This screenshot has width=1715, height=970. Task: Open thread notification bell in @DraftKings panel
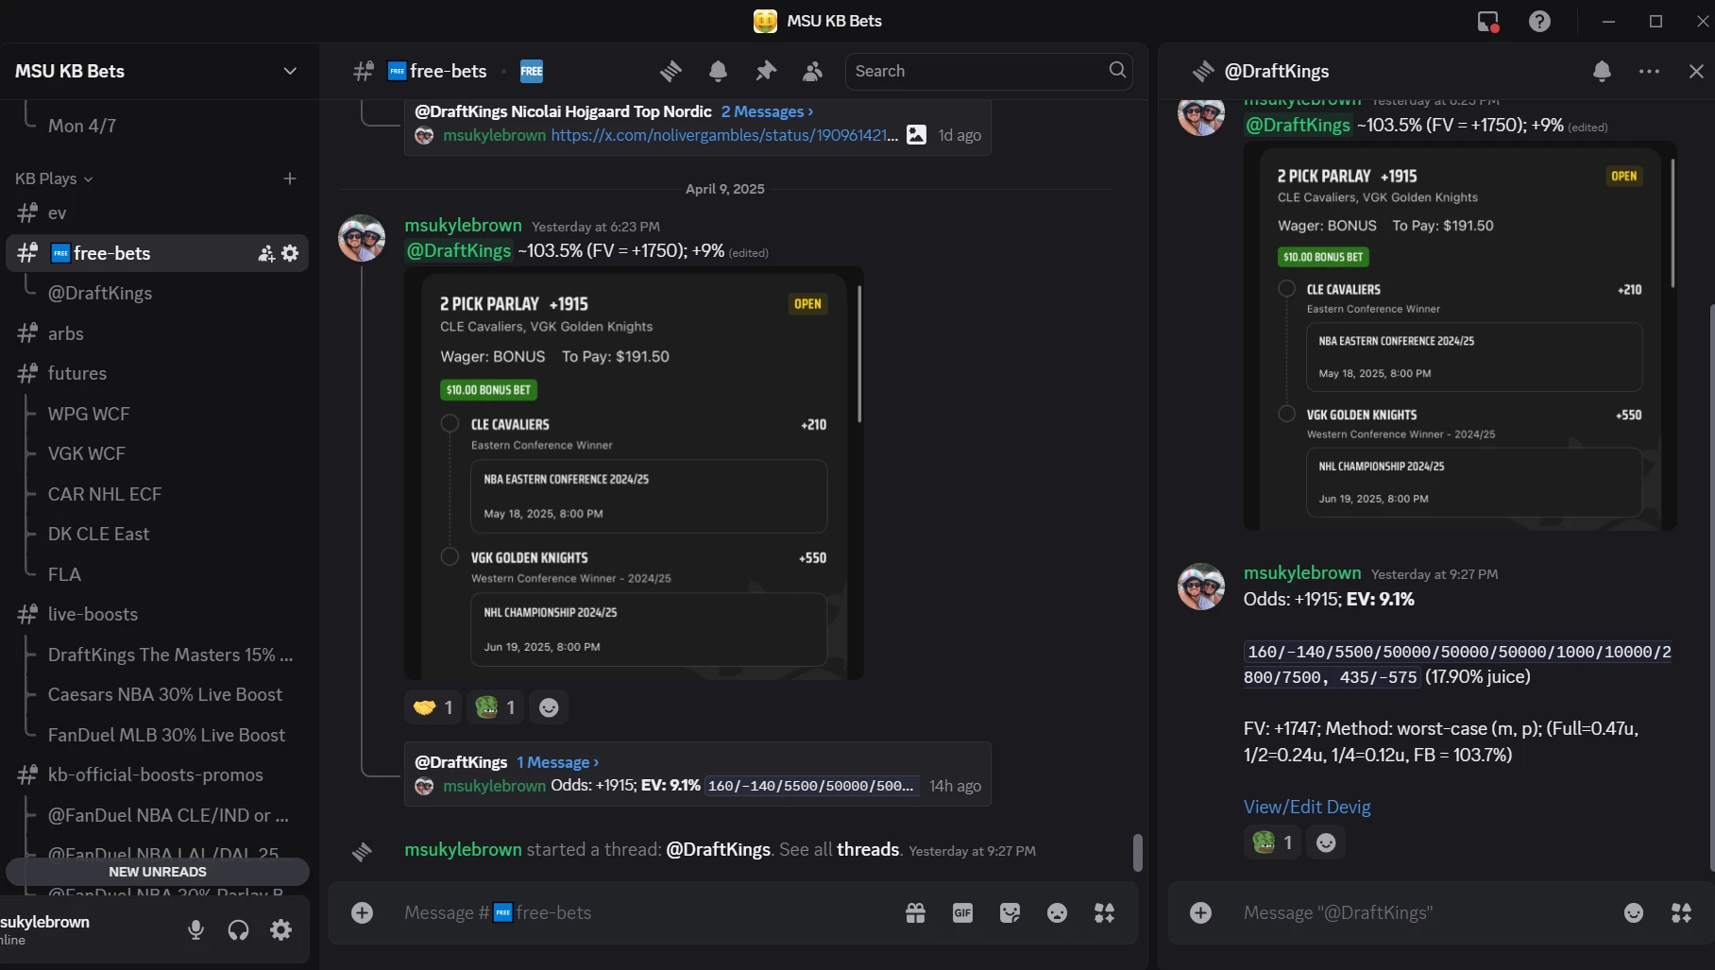pyautogui.click(x=1602, y=71)
